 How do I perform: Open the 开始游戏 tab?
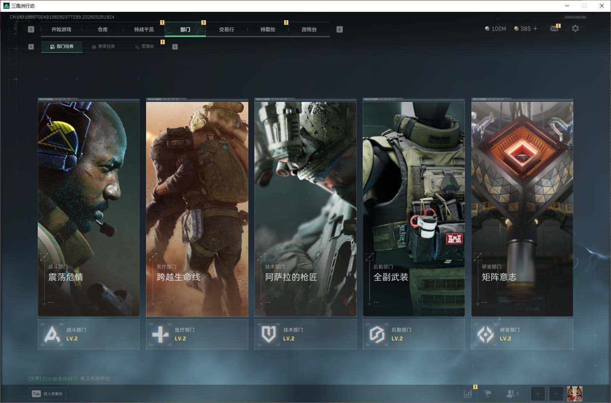tap(61, 29)
